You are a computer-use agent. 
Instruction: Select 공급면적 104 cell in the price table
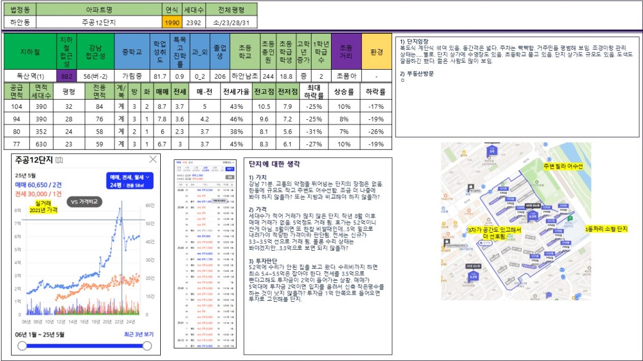15,106
